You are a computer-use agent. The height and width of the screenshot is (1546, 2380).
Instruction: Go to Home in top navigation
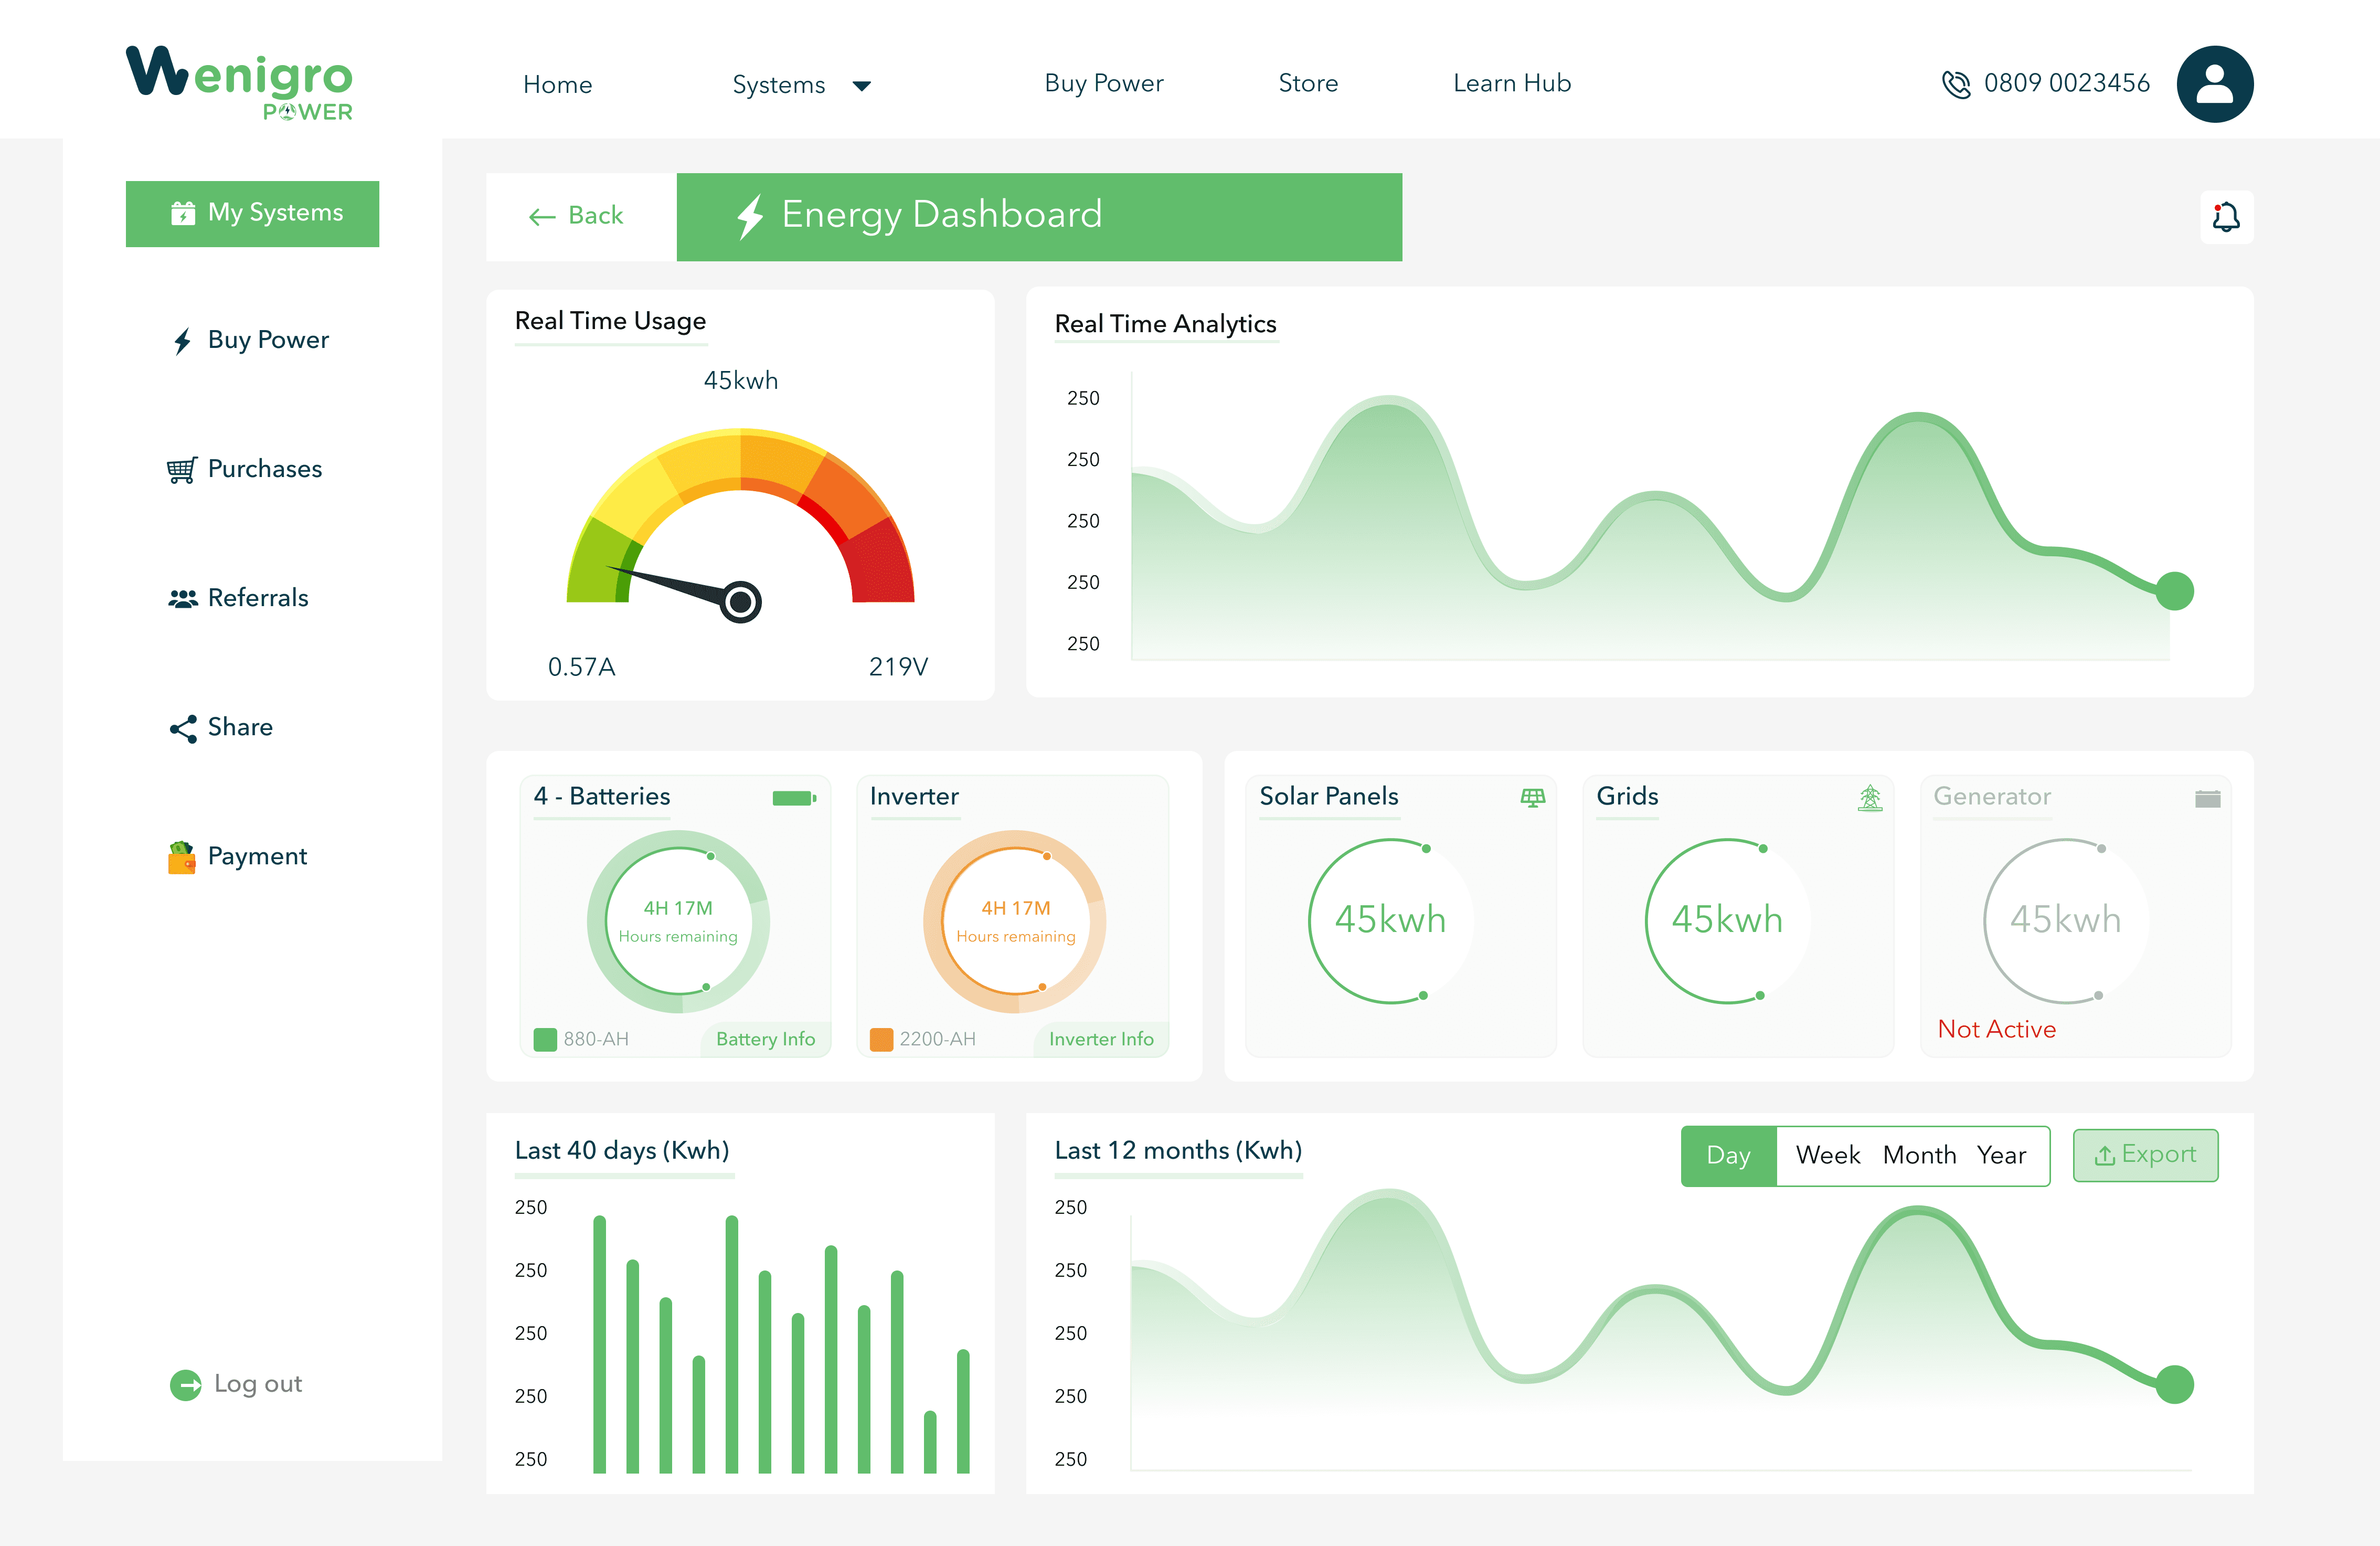point(557,85)
